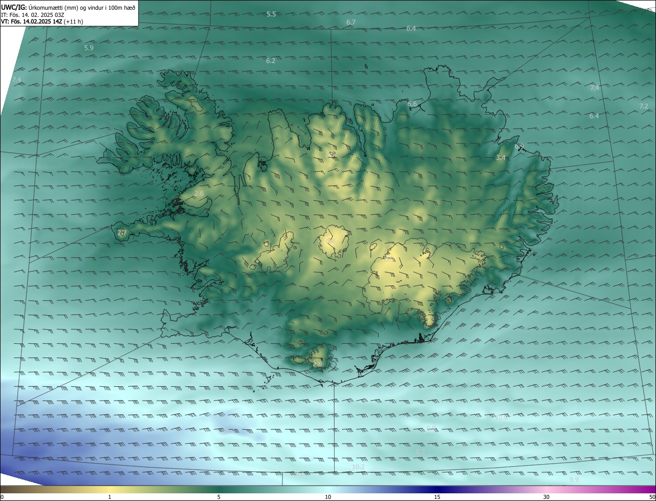Click the colorbar tick label 5
Viewport: 656px width, 501px height.
pos(219,497)
